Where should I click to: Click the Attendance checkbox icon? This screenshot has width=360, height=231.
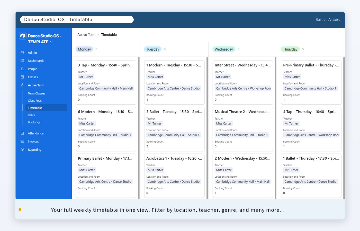pyautogui.click(x=22, y=133)
